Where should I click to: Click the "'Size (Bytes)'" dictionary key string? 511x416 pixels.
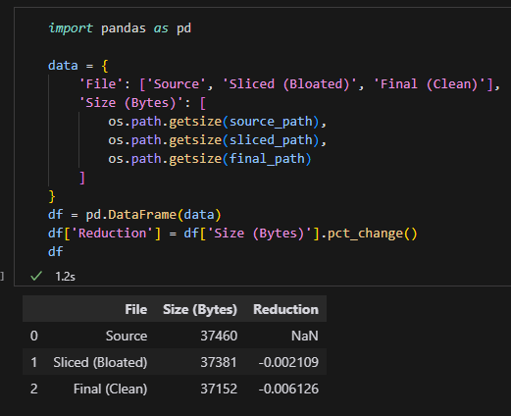coord(130,103)
